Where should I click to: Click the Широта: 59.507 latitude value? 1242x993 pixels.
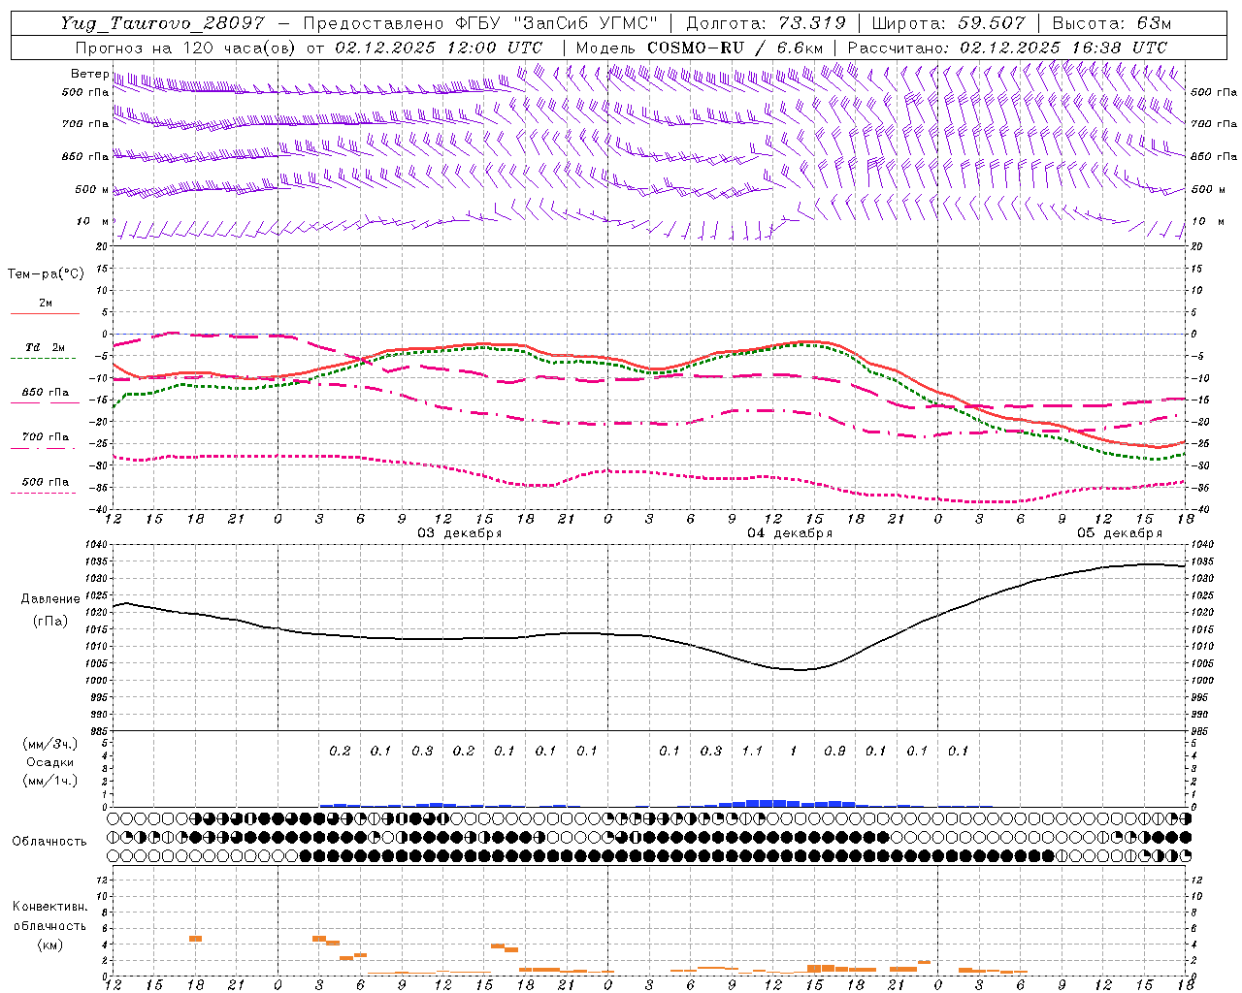949,23
